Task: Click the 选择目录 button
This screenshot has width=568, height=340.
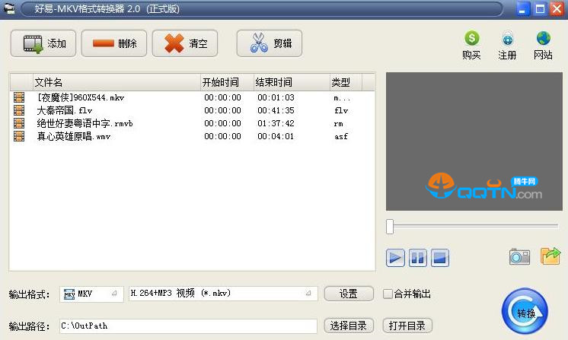Action: [349, 326]
